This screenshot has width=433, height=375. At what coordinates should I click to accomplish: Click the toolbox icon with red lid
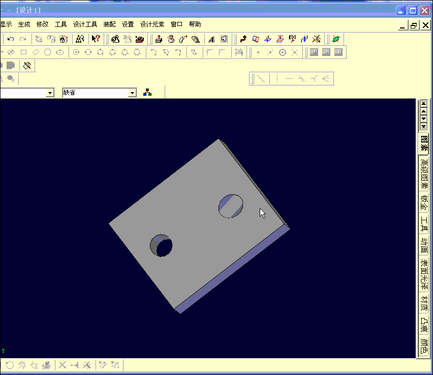pos(140,39)
